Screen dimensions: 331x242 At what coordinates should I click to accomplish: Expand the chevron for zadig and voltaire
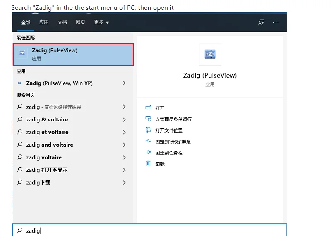pos(125,145)
